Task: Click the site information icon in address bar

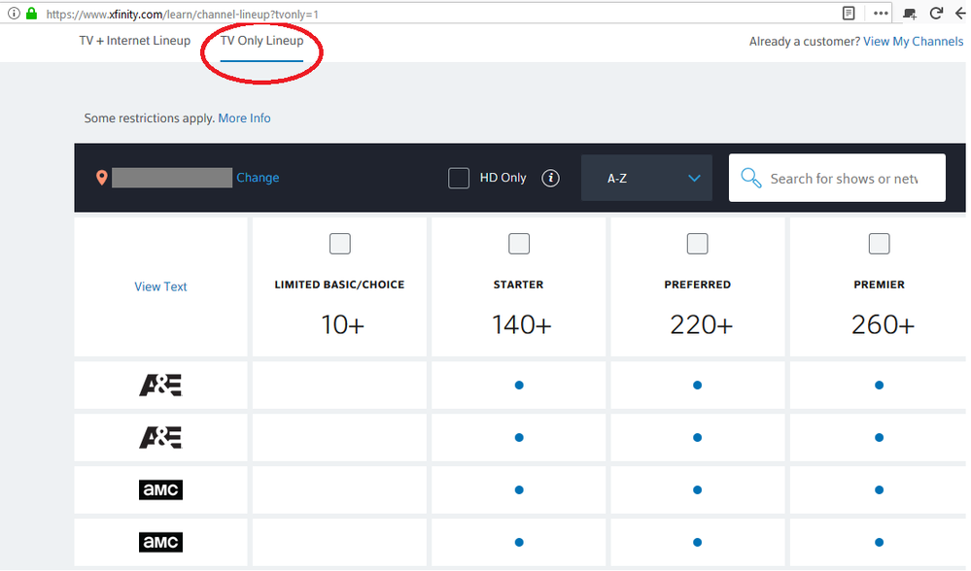Action: click(14, 14)
